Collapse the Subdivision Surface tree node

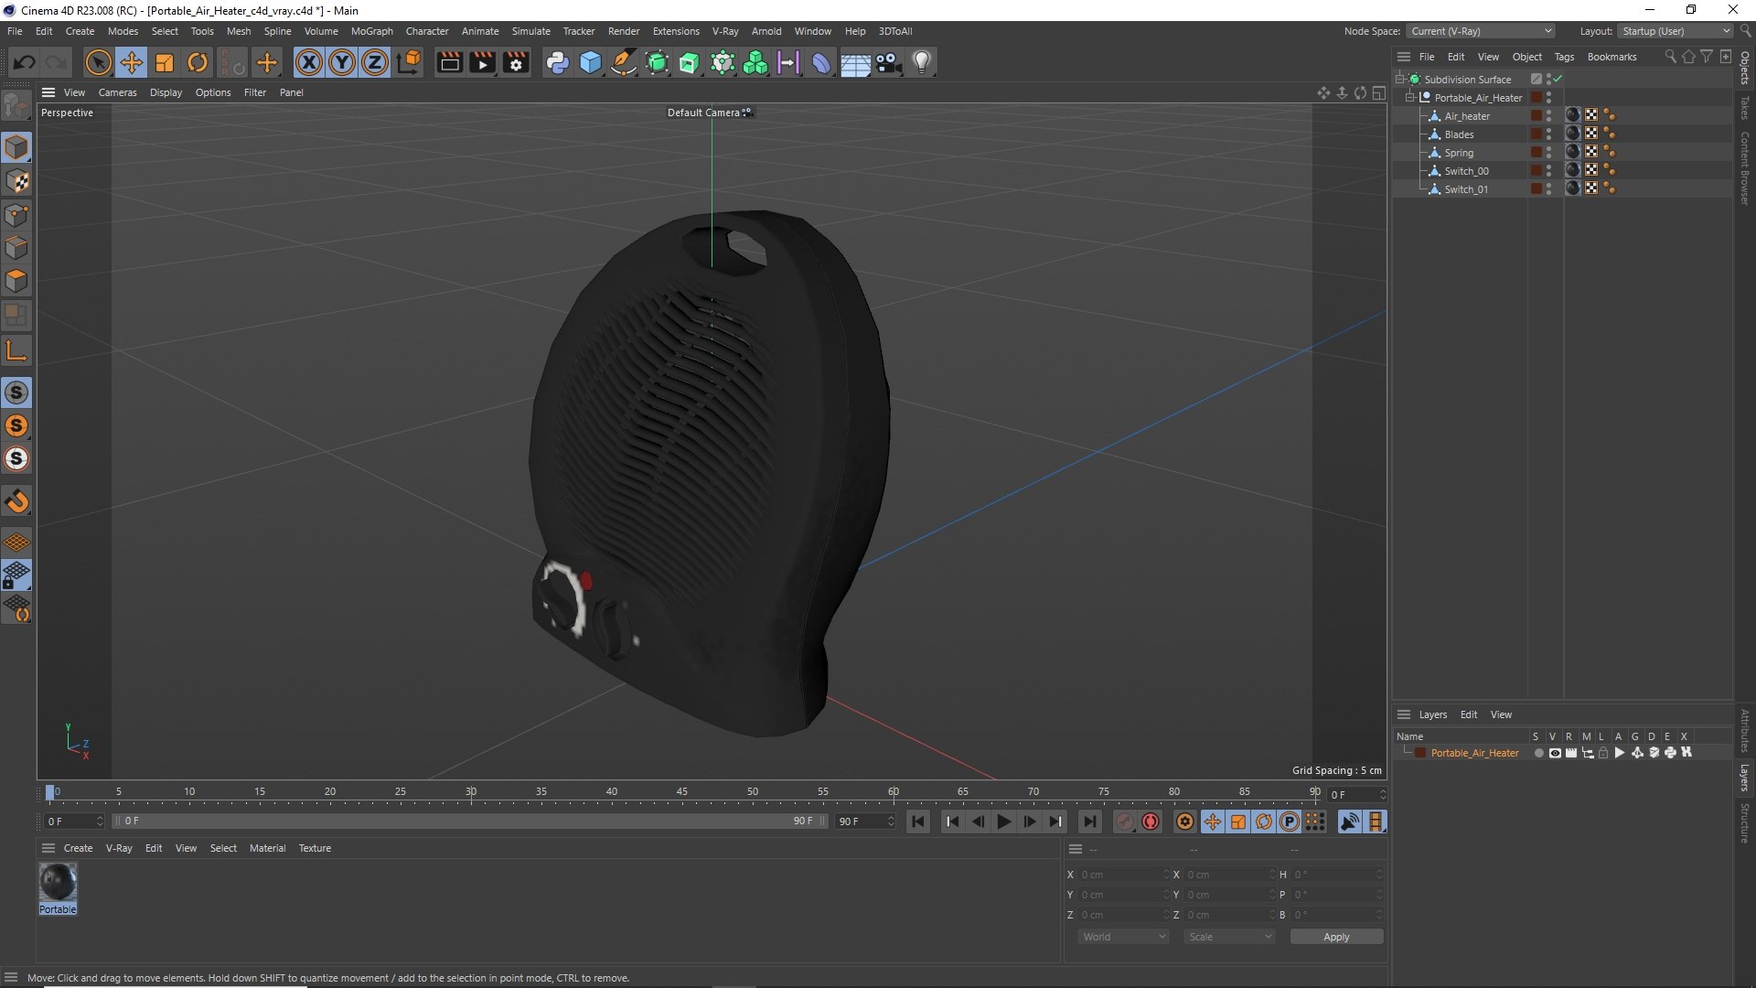click(x=1400, y=80)
